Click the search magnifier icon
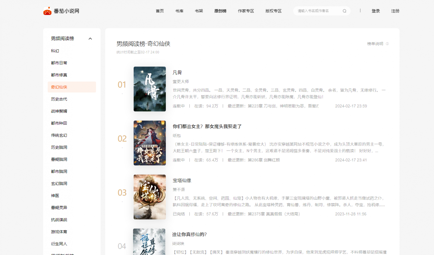This screenshot has height=255, width=434. (x=344, y=11)
